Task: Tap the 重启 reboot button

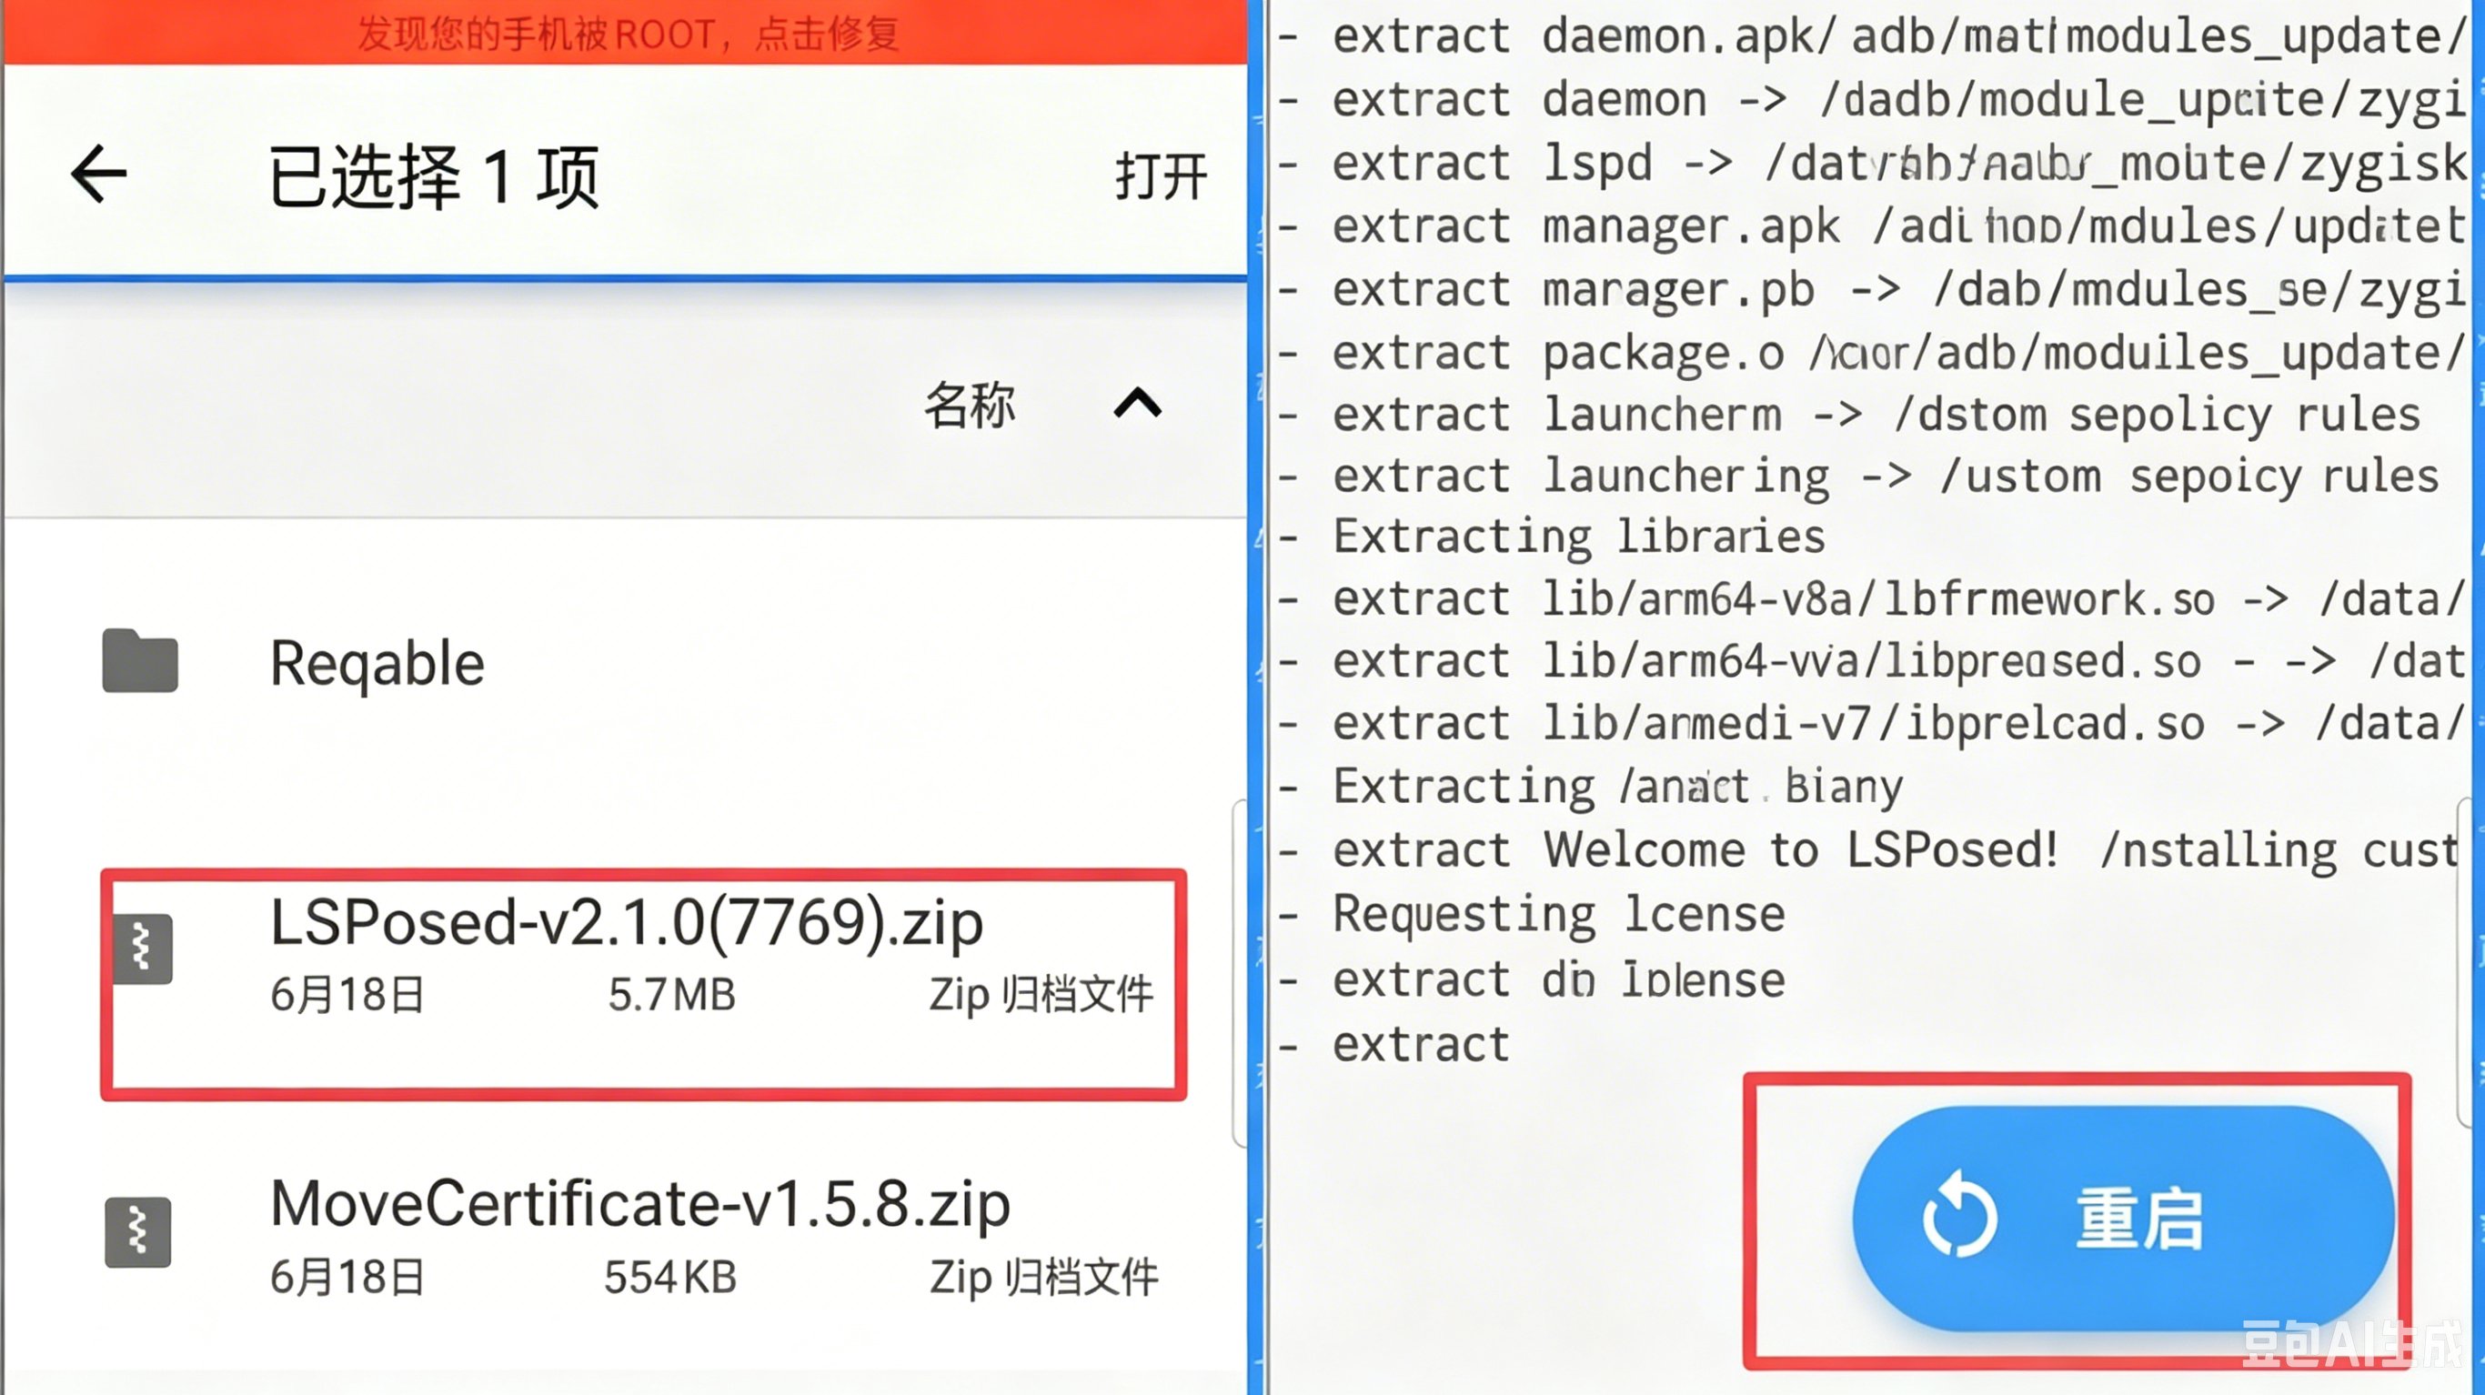Action: [x=2123, y=1219]
